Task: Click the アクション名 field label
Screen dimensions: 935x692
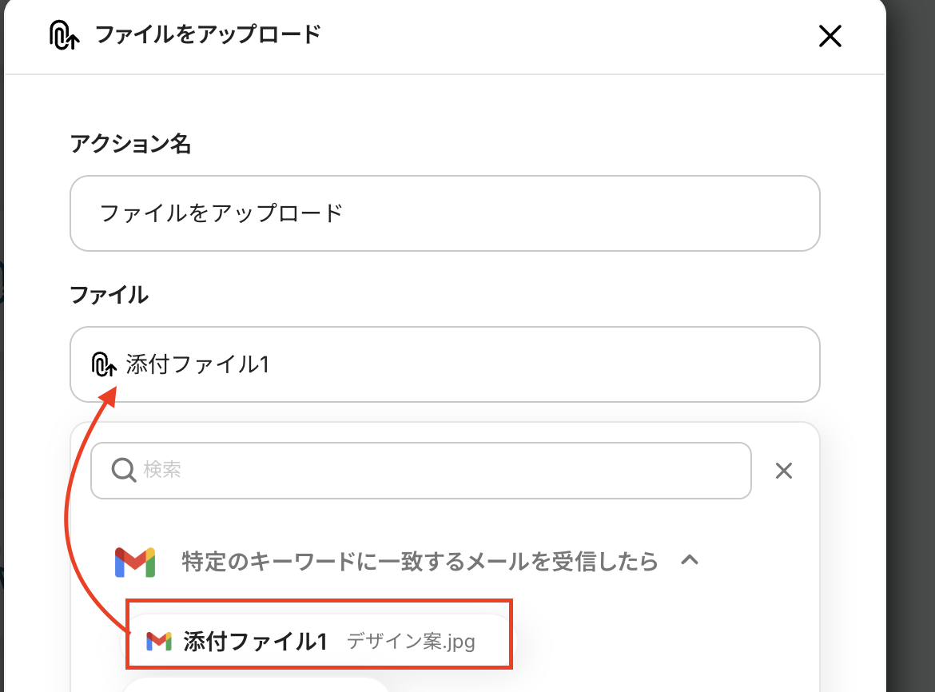Action: [131, 144]
